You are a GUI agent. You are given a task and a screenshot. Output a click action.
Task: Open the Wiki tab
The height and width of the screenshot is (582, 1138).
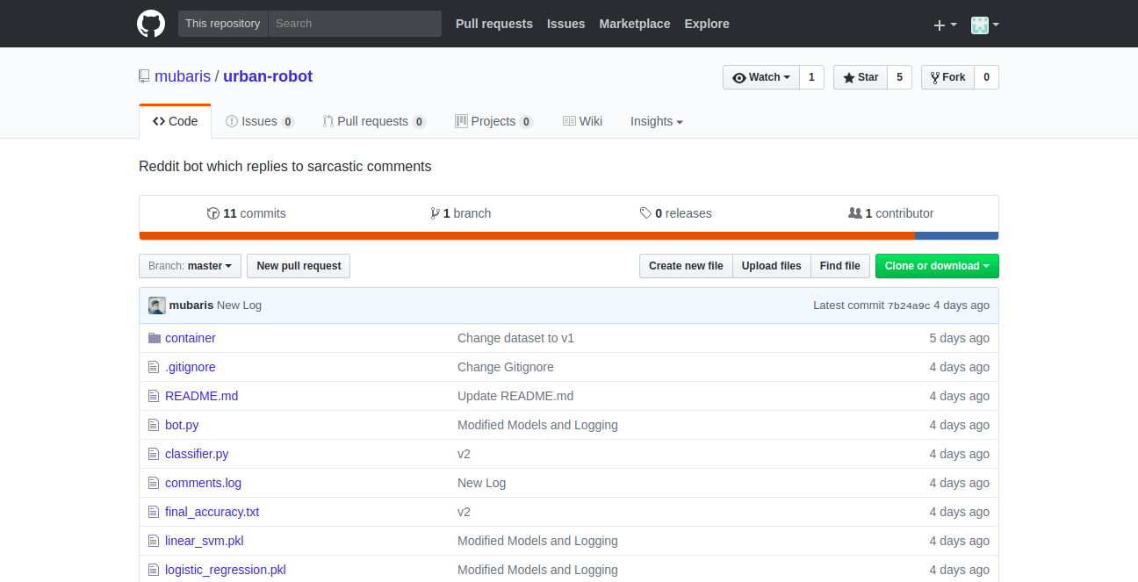coord(582,121)
